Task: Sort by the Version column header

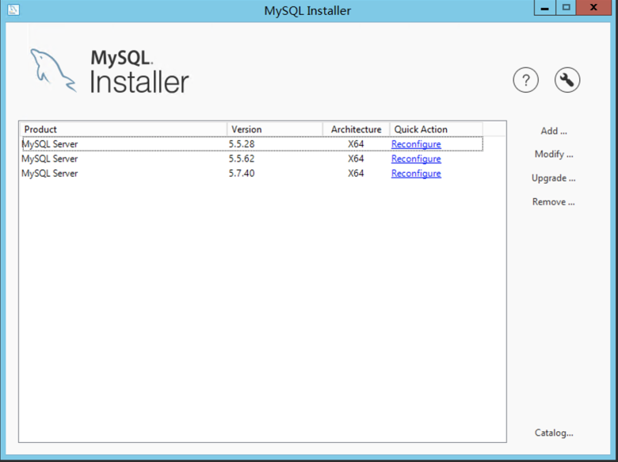Action: 274,129
